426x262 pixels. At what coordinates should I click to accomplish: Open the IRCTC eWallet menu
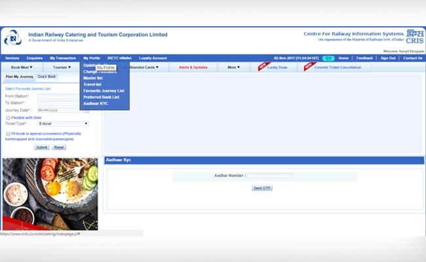(x=119, y=58)
